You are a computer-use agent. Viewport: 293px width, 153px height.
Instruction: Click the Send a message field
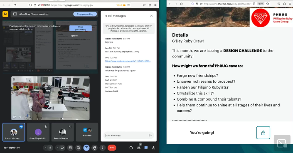click(126, 135)
